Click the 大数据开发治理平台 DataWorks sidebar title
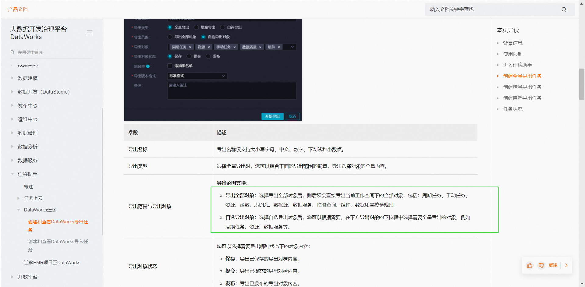This screenshot has width=585, height=287. tap(39, 33)
